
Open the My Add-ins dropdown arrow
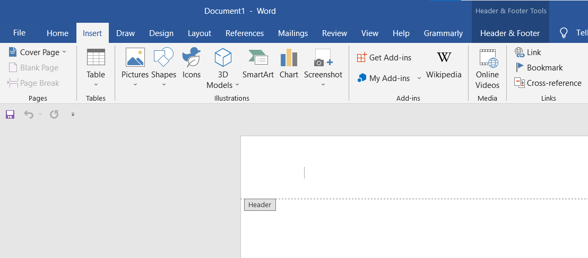click(x=419, y=78)
